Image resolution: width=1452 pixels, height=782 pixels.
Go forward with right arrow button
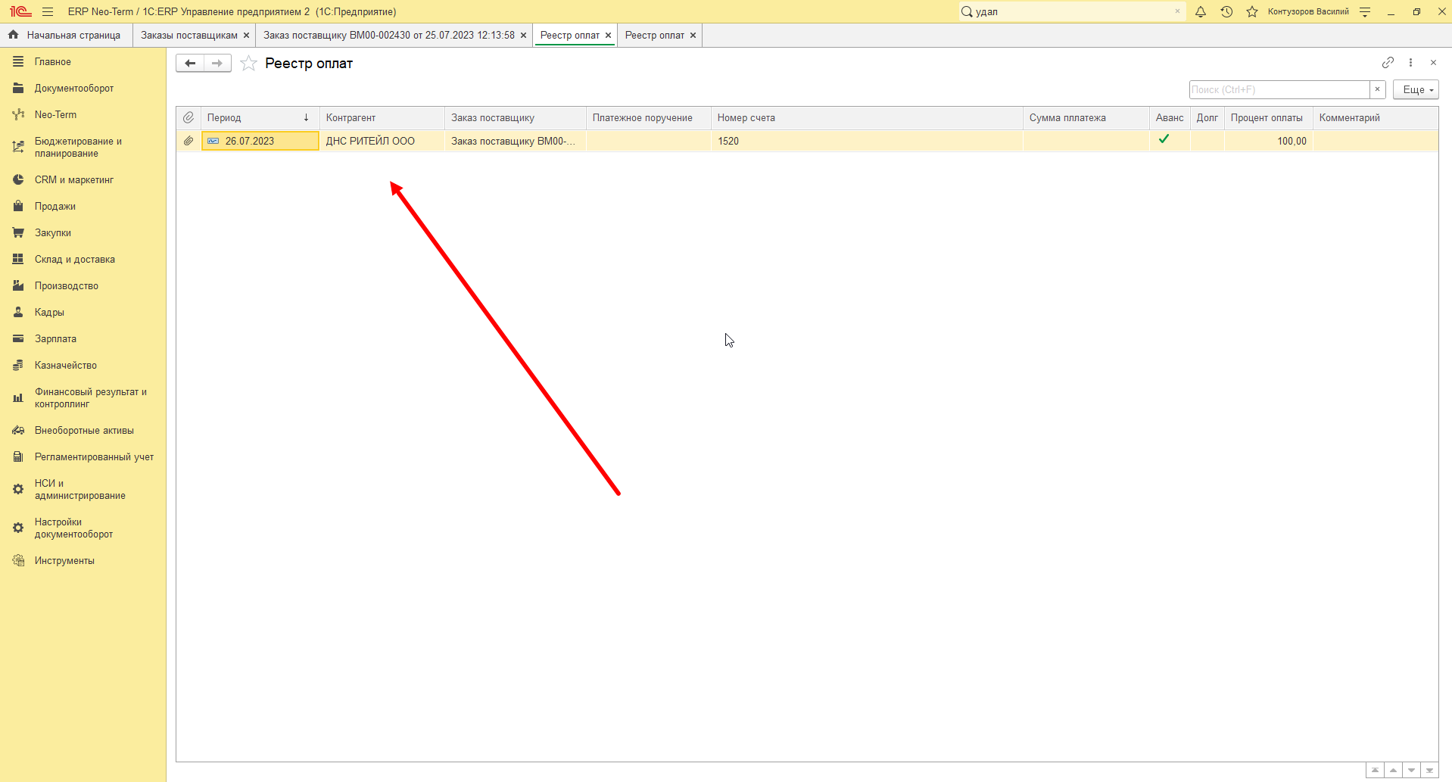[217, 64]
